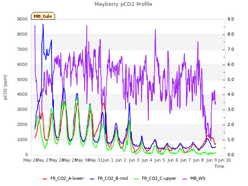This screenshot has width=248, height=186.
Task: Click the 2.0 right axis label
Action: (231, 125)
